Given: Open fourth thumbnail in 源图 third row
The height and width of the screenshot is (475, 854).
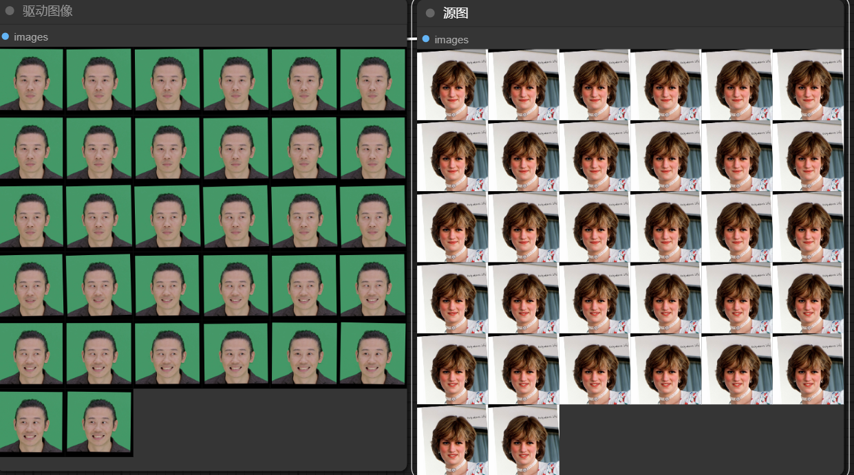Looking at the screenshot, I should point(665,227).
